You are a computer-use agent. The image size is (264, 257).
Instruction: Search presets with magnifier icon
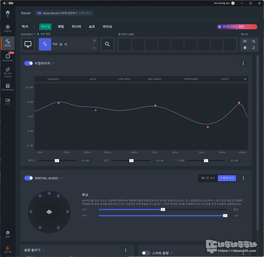[107, 44]
